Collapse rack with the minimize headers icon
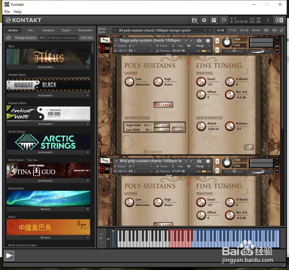Viewport: 289px width, 270px height. [282, 30]
